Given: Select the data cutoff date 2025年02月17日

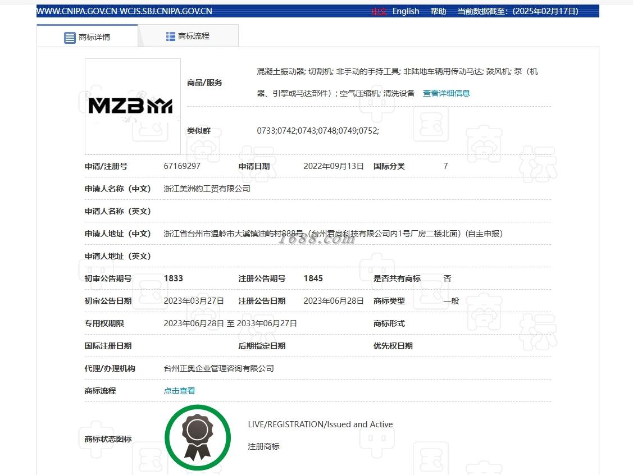Looking at the screenshot, I should (545, 11).
